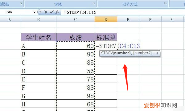Click the cell containing student E

coord(39,79)
